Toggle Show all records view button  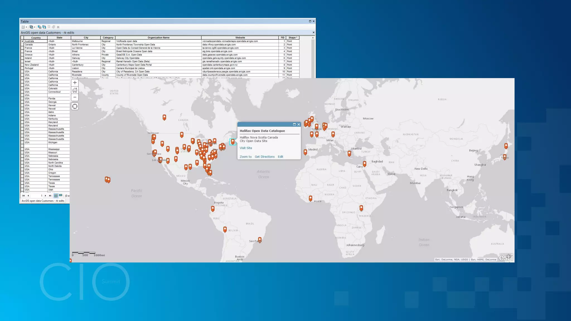point(56,196)
